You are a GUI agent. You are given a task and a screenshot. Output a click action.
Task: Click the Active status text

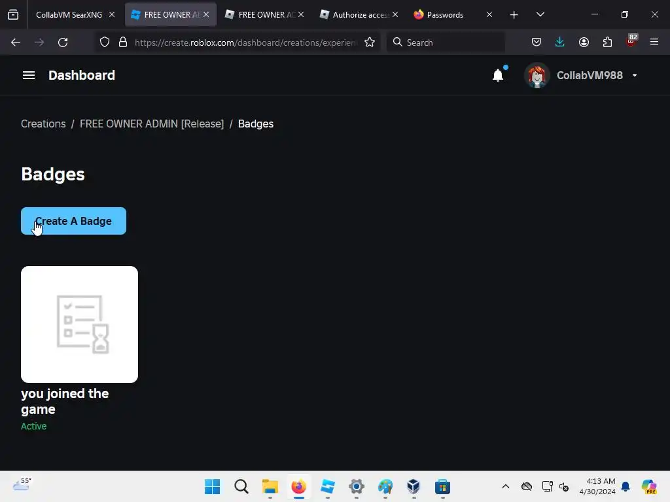click(34, 426)
